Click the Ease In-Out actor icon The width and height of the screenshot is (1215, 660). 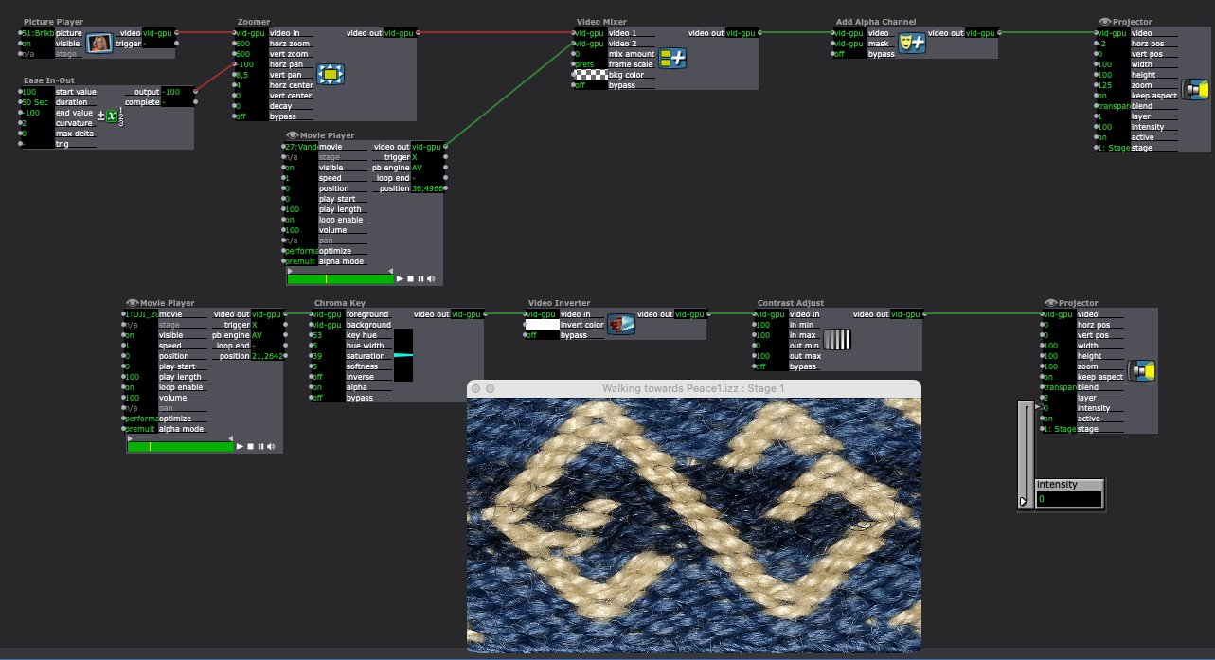tap(111, 116)
